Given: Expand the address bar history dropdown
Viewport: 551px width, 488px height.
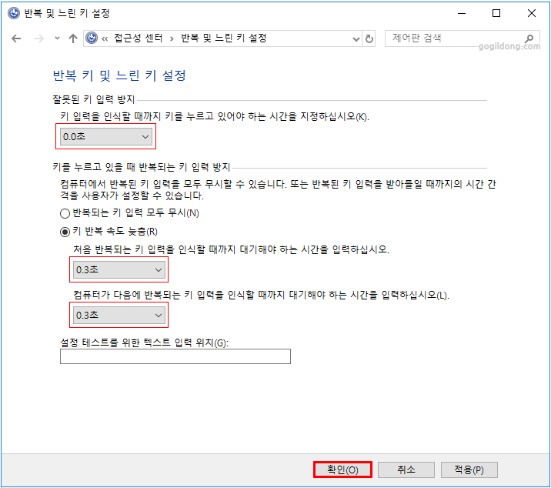Looking at the screenshot, I should pos(356,38).
